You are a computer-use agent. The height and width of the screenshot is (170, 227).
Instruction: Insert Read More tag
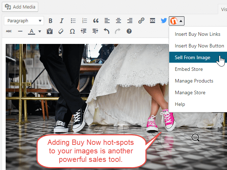coord(153,21)
